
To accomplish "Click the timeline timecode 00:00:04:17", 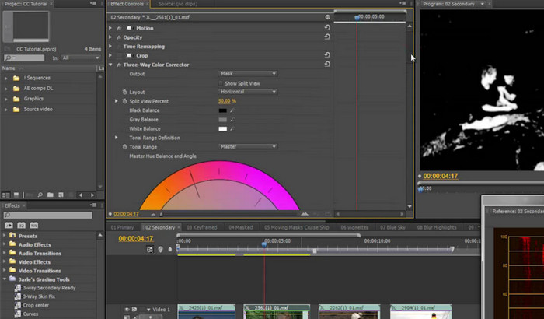I will coord(136,239).
